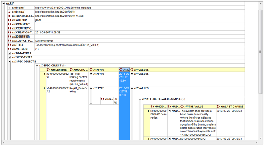Image resolution: width=264 pixels, height=145 pixels.
Task: Collapse rif:TYPE in SPEC-OBJECT row 2
Action: pos(91,88)
